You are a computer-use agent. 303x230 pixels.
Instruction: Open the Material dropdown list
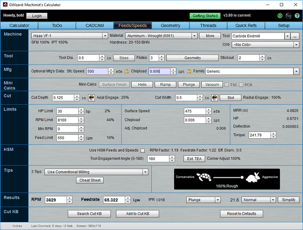pos(195,36)
